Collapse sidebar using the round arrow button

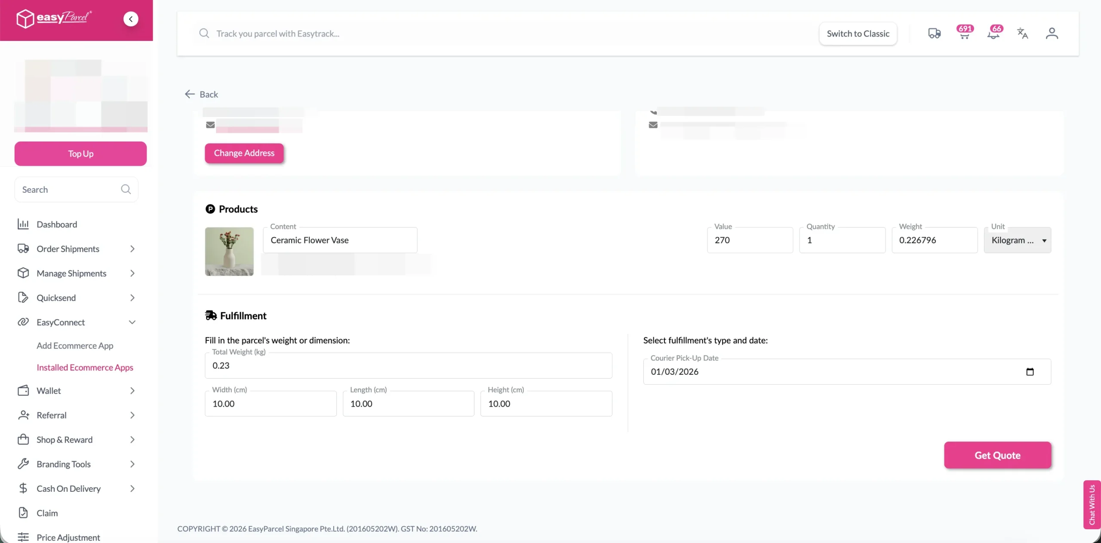click(131, 19)
